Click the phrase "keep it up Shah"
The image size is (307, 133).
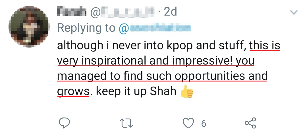[x=136, y=92]
